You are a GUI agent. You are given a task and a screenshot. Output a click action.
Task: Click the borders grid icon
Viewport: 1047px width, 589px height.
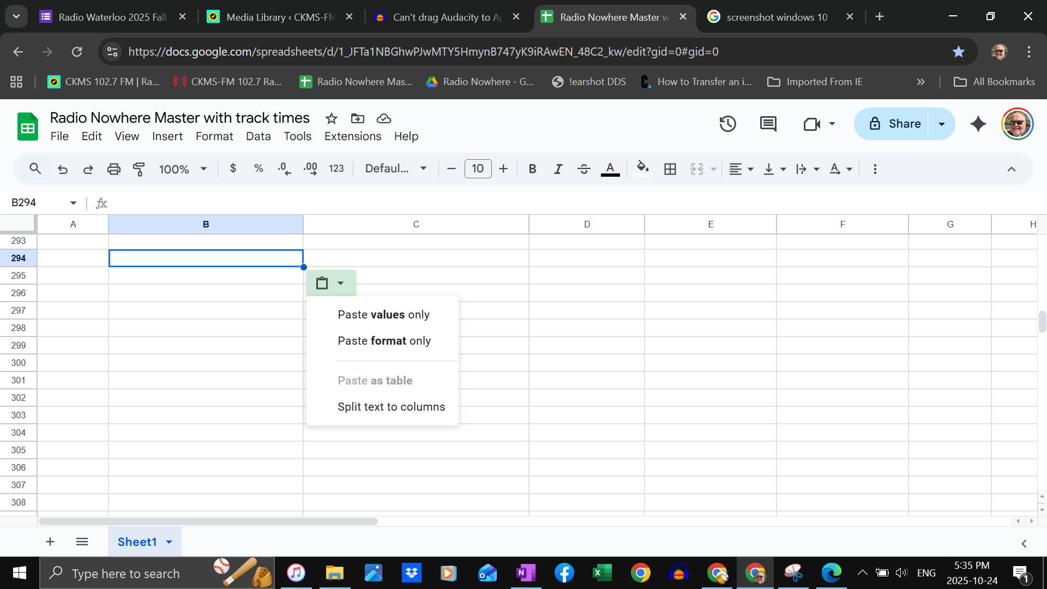click(x=670, y=169)
